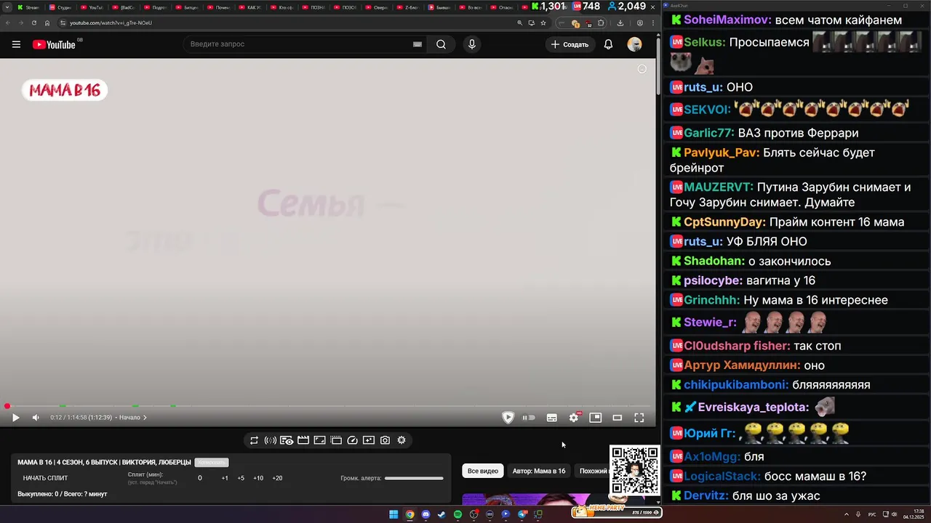This screenshot has width=931, height=523.
Task: Open the Chrome tab search dropdown
Action: [x=7, y=7]
